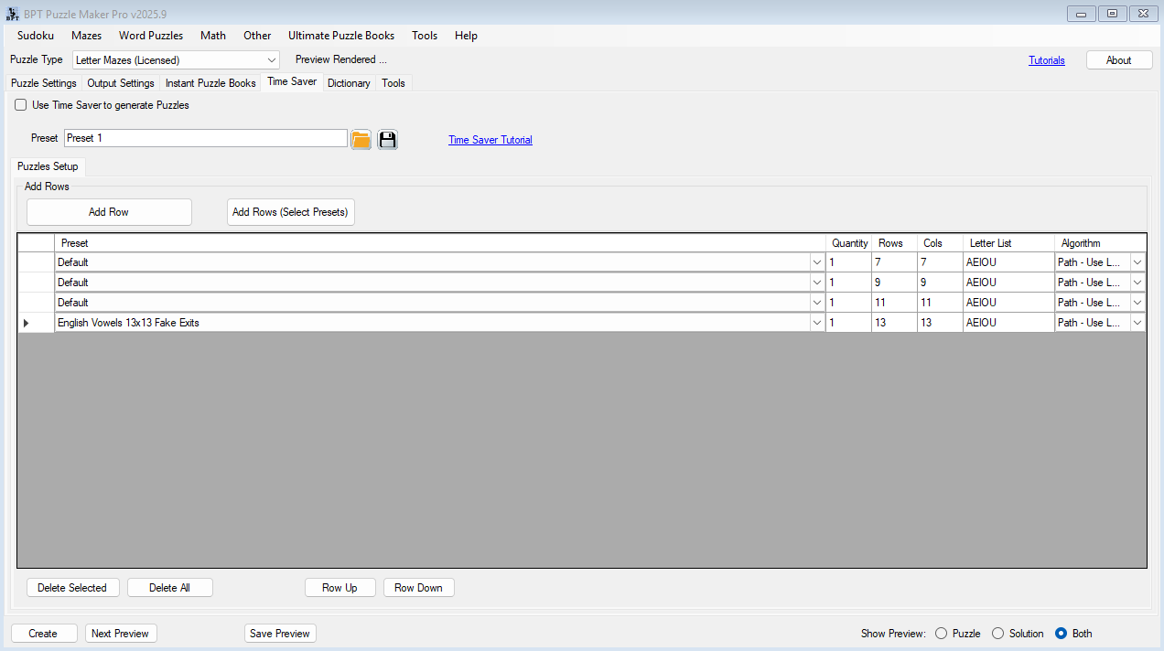Open the Time Saver Tutorial link
The width and height of the screenshot is (1164, 651).
(490, 140)
